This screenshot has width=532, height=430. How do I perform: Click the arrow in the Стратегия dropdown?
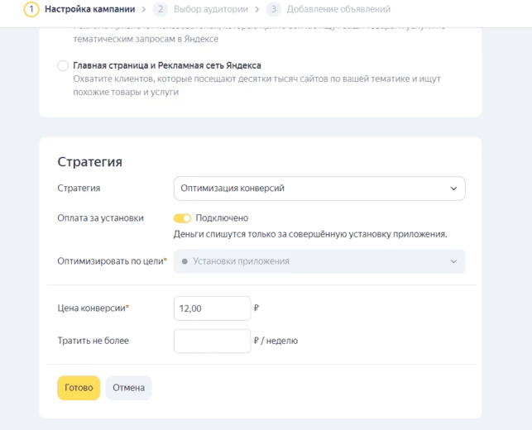tap(453, 189)
